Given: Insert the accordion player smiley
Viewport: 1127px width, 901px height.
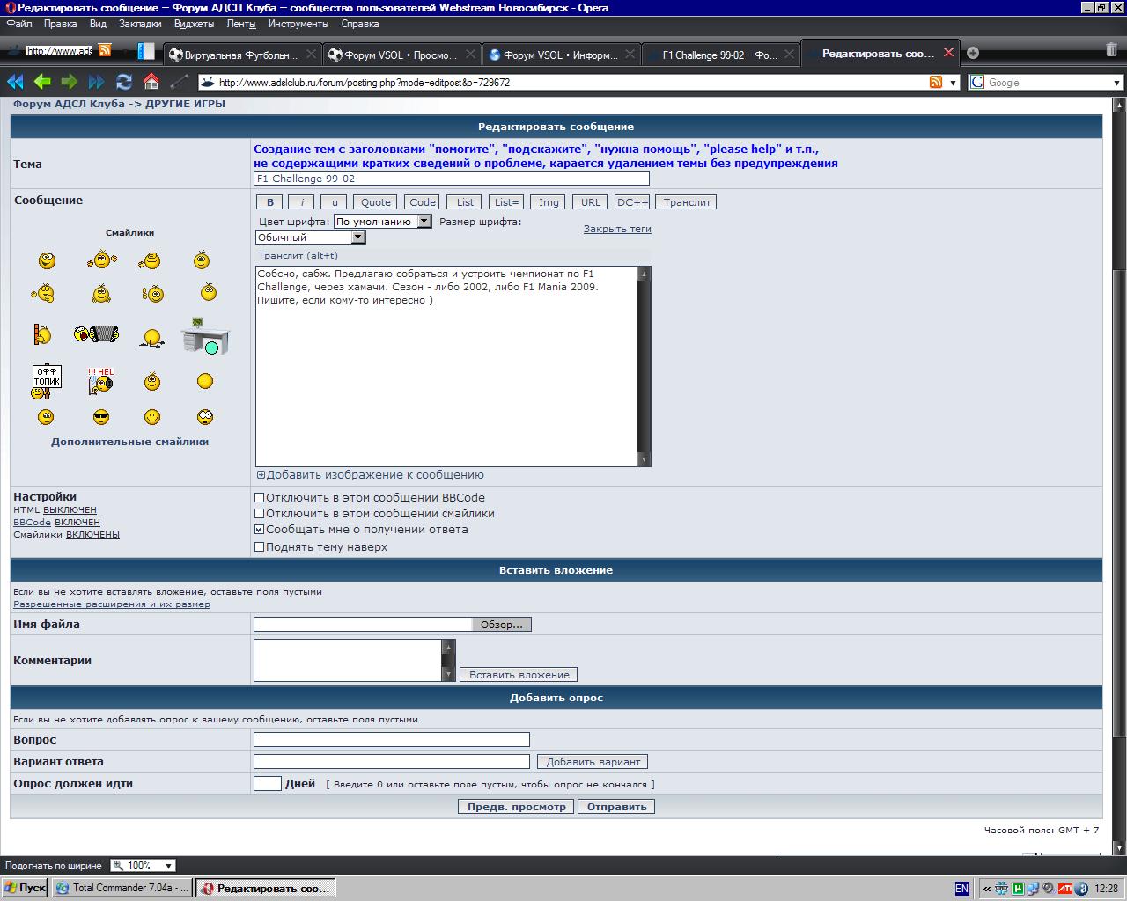Looking at the screenshot, I should pyautogui.click(x=96, y=334).
